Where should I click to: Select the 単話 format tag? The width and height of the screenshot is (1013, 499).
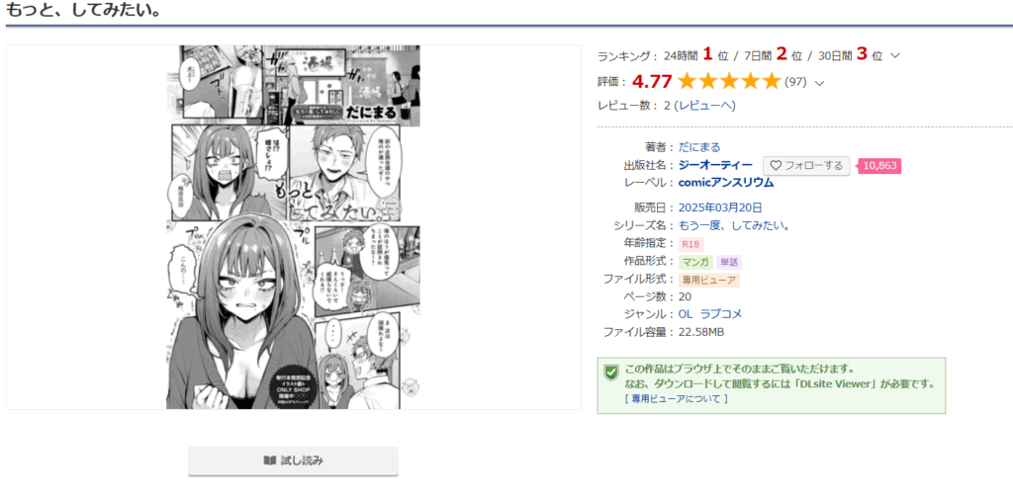[729, 262]
